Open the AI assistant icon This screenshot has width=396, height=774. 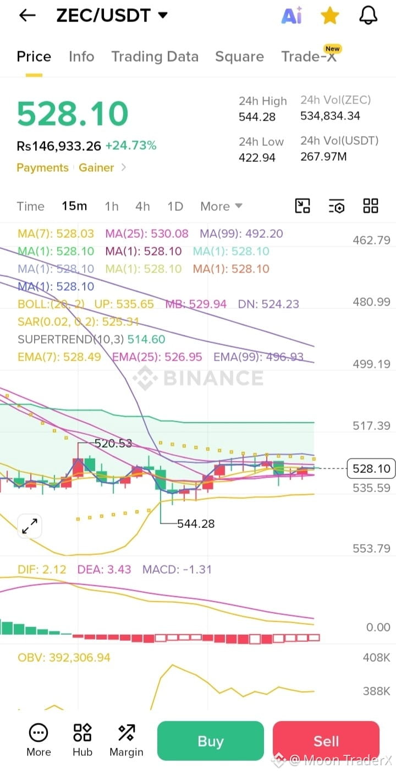tap(291, 16)
